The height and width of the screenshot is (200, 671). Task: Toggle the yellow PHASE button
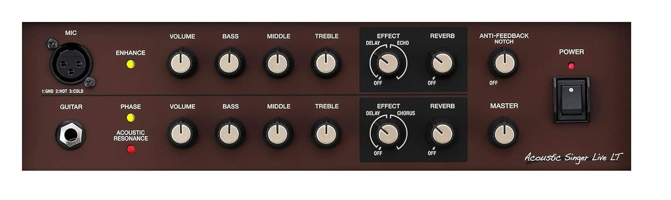[131, 118]
